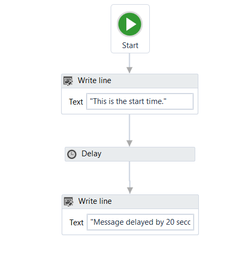Click the Text label beside start time field

76,102
